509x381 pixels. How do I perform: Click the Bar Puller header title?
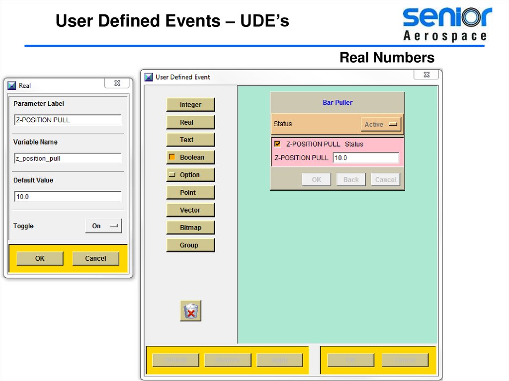[x=338, y=102]
